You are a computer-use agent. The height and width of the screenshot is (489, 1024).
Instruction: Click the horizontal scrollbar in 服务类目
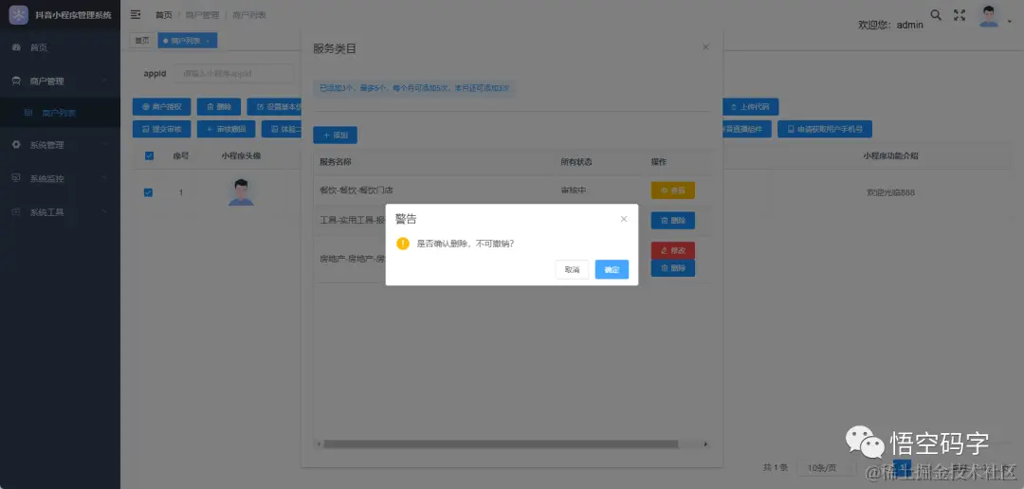tap(501, 444)
